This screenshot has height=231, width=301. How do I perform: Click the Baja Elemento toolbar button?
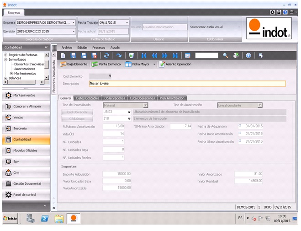click(x=74, y=64)
